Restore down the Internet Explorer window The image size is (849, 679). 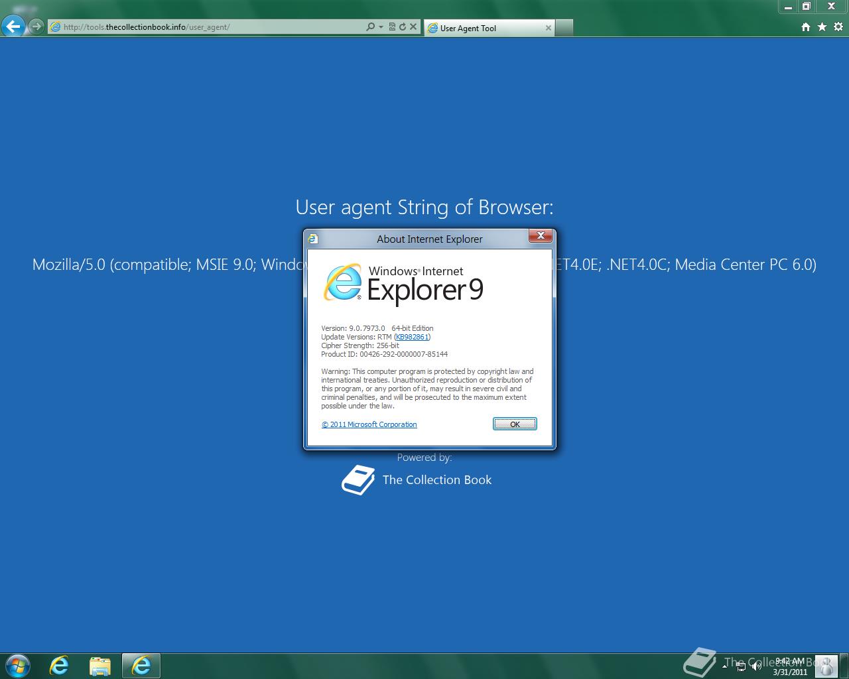click(807, 7)
